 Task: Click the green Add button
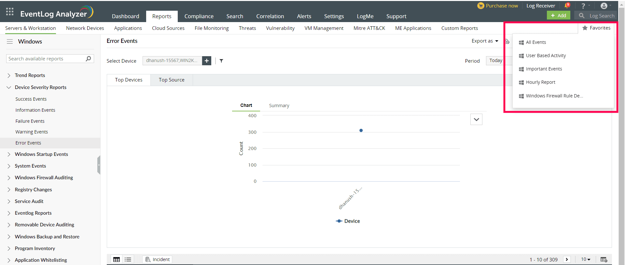pos(559,16)
